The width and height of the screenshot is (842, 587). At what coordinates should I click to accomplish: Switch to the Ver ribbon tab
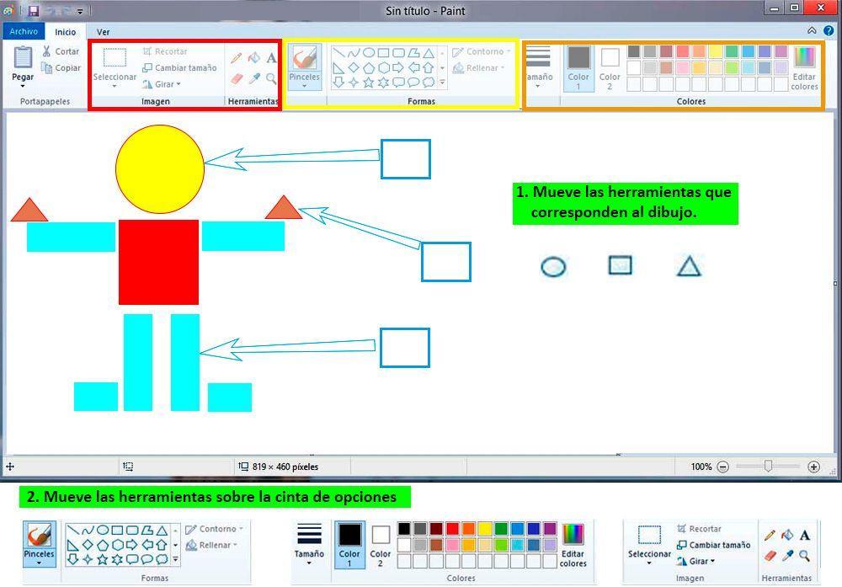(x=103, y=32)
